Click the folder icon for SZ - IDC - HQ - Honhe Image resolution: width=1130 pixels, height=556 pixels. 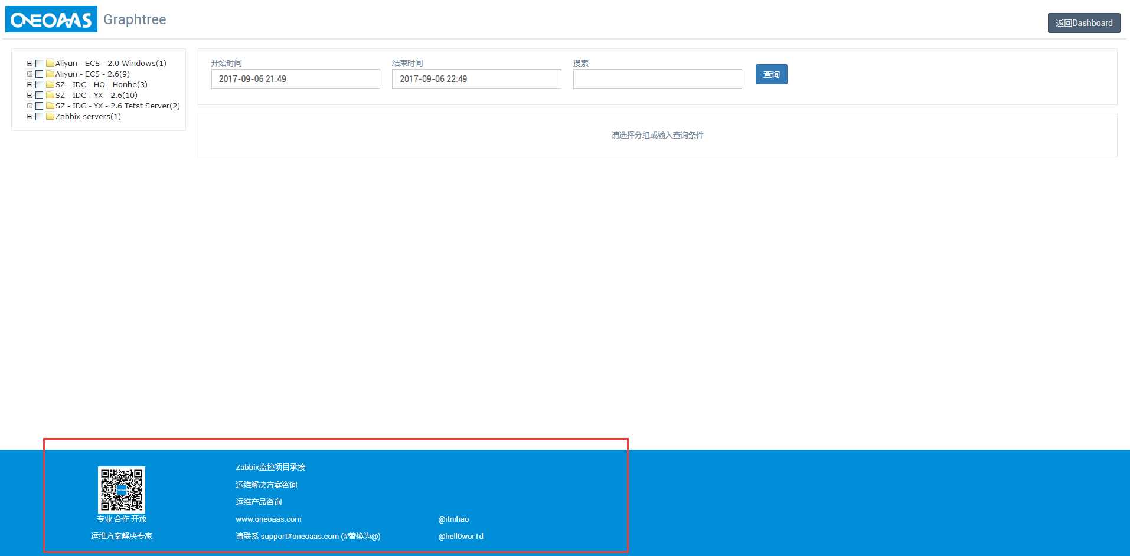click(50, 84)
